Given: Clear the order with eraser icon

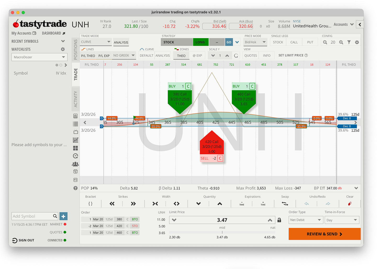Looking at the screenshot, I should point(350,204).
